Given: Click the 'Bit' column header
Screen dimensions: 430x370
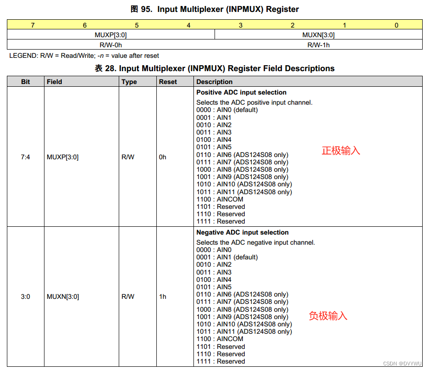Looking at the screenshot, I should (26, 82).
